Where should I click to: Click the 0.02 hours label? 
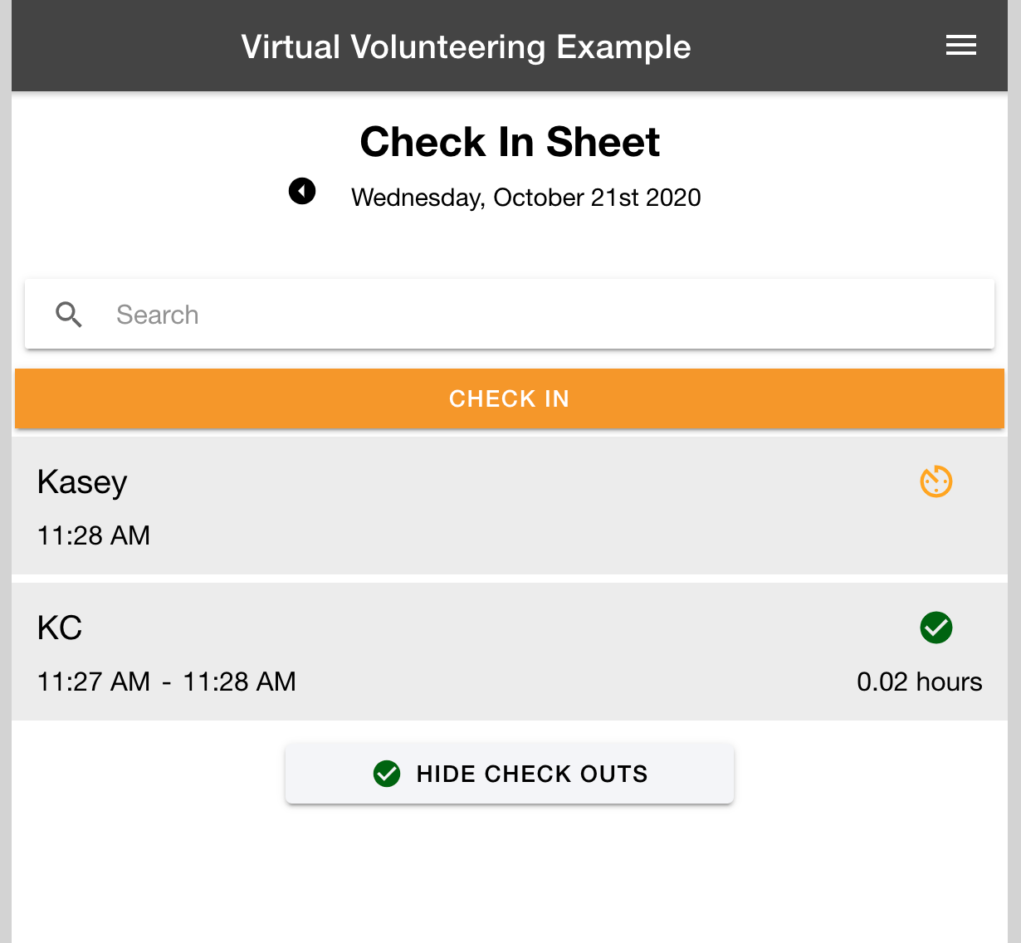[919, 682]
